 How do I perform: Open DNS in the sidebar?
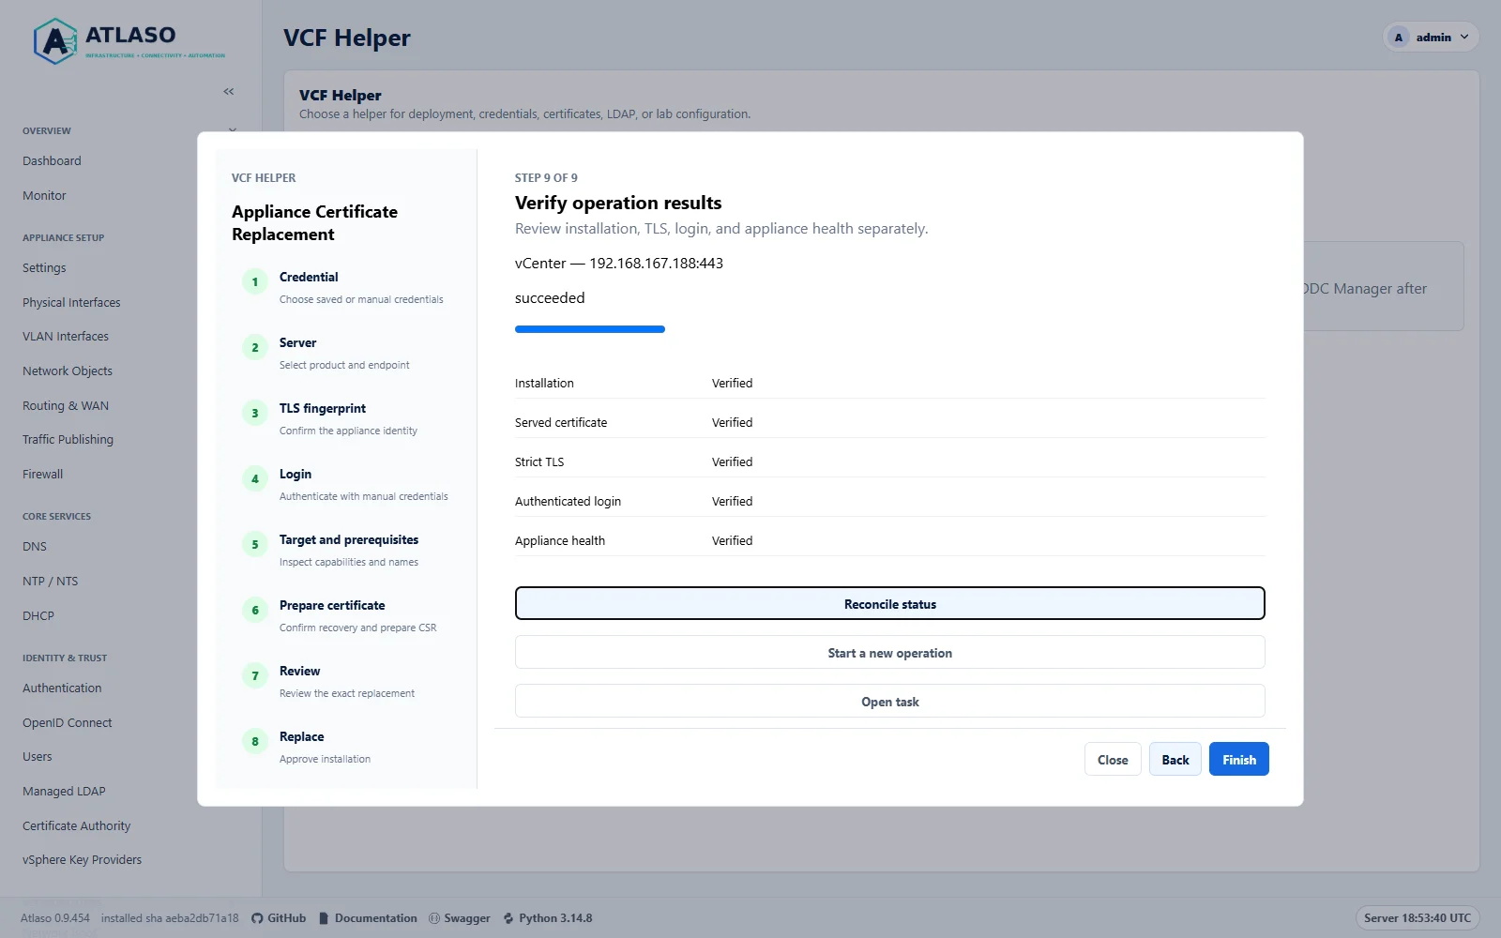[35, 547]
